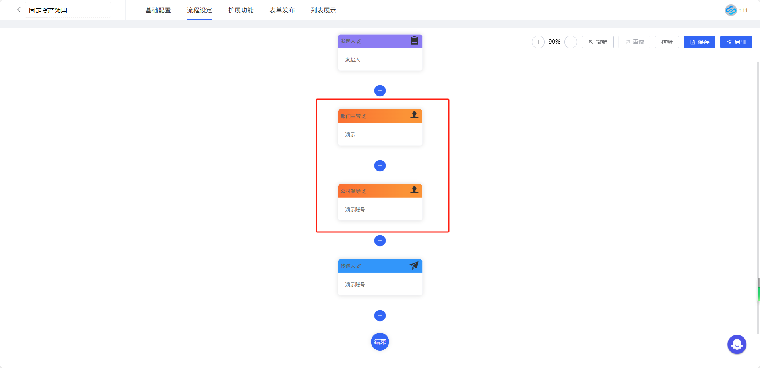Click the 校验 button
This screenshot has height=368, width=760.
667,42
